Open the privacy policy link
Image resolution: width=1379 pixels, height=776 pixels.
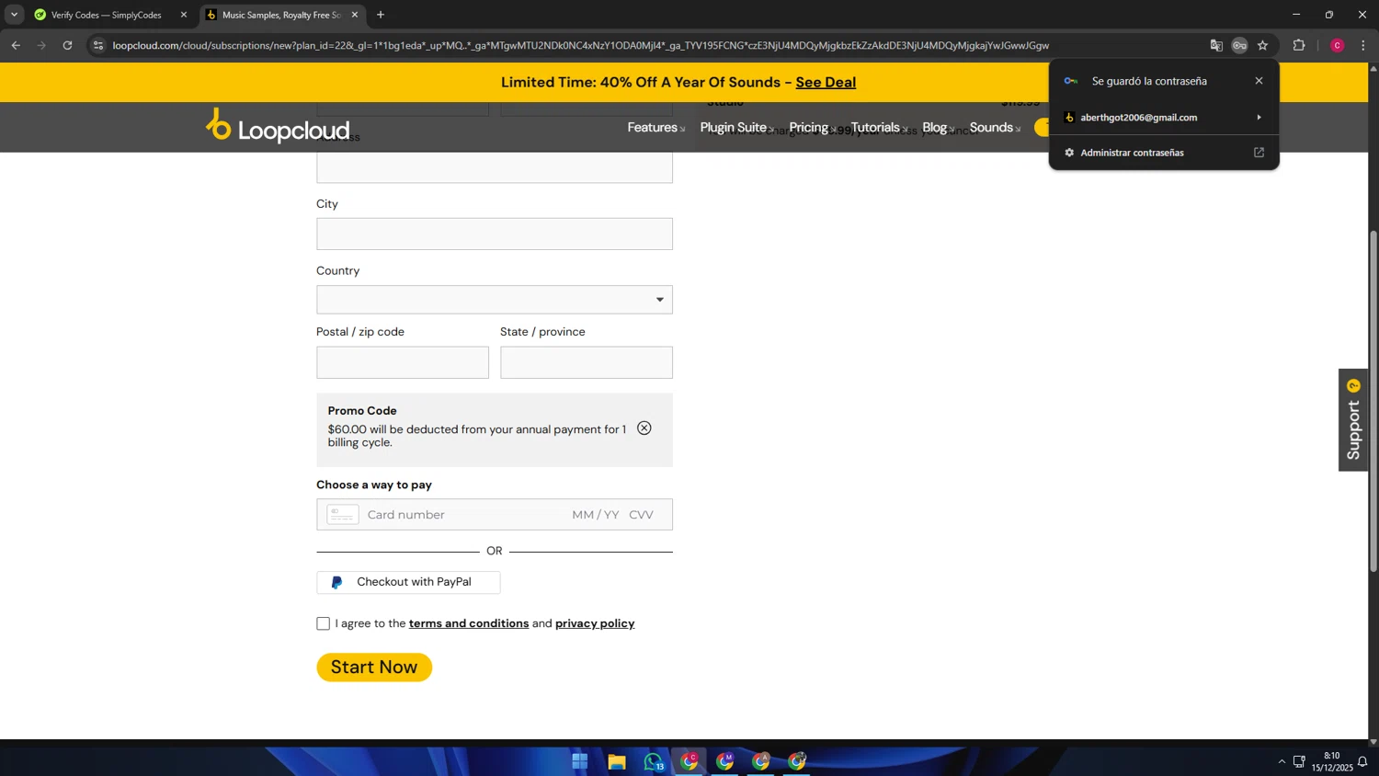[595, 623]
